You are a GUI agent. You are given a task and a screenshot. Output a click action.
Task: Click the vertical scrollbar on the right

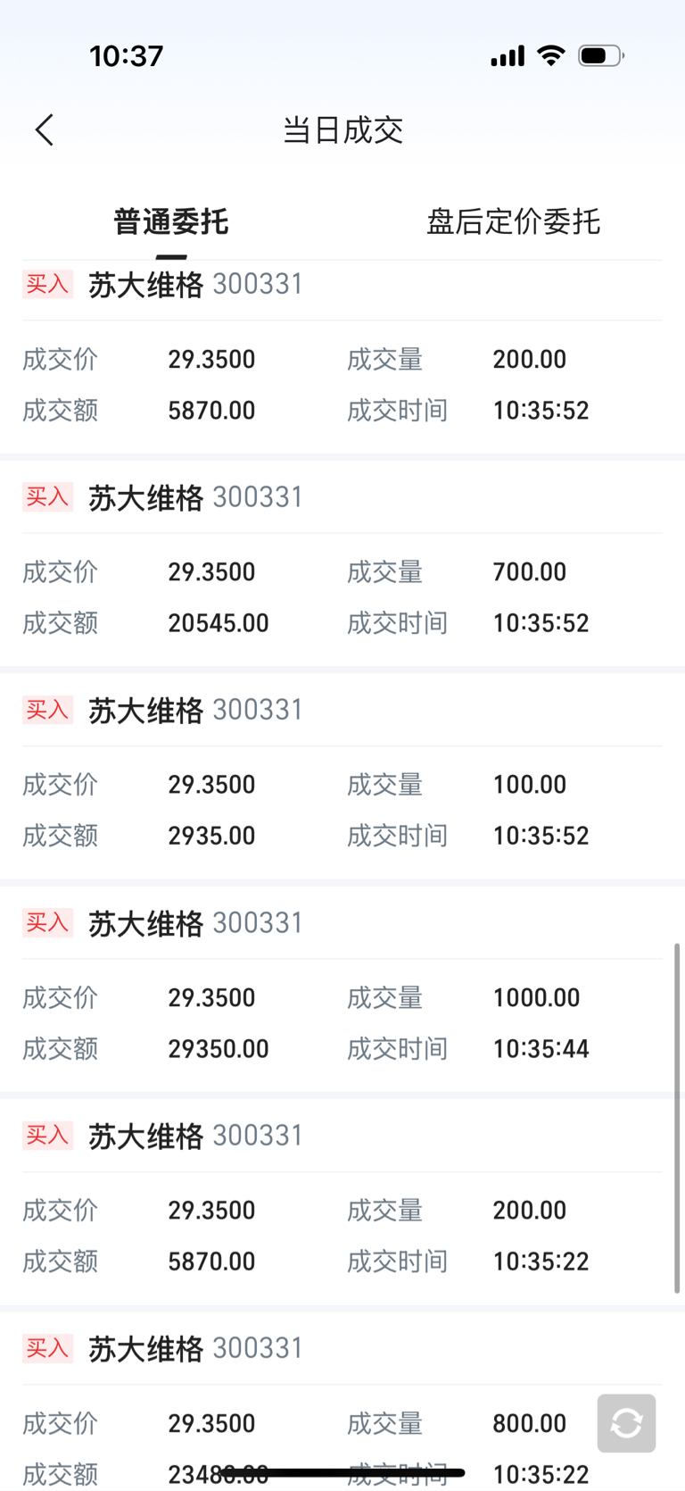click(678, 1118)
